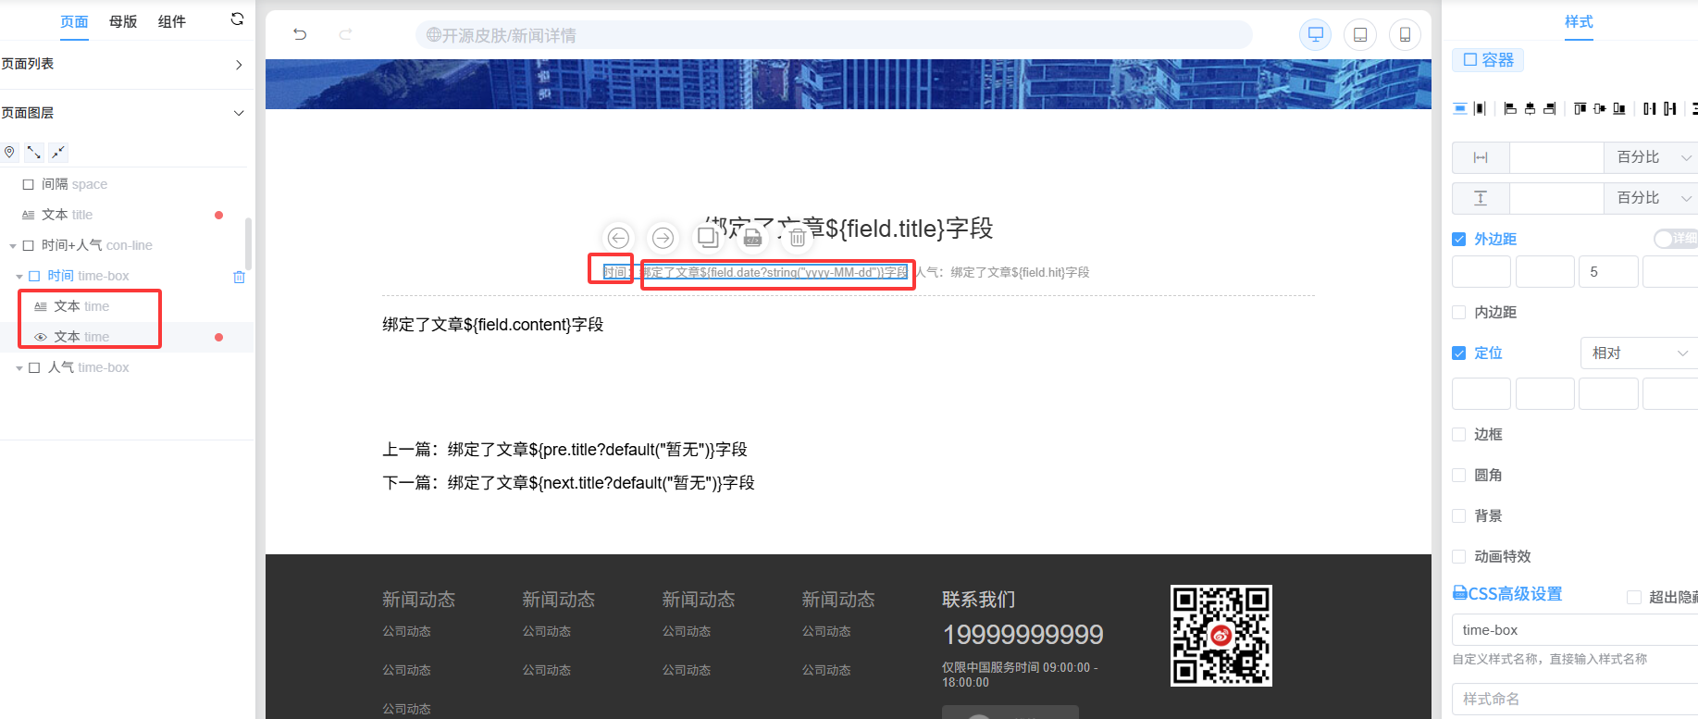This screenshot has height=719, width=1698.
Task: Toggle the eye icon on 文本 time layer
Action: [x=41, y=338]
